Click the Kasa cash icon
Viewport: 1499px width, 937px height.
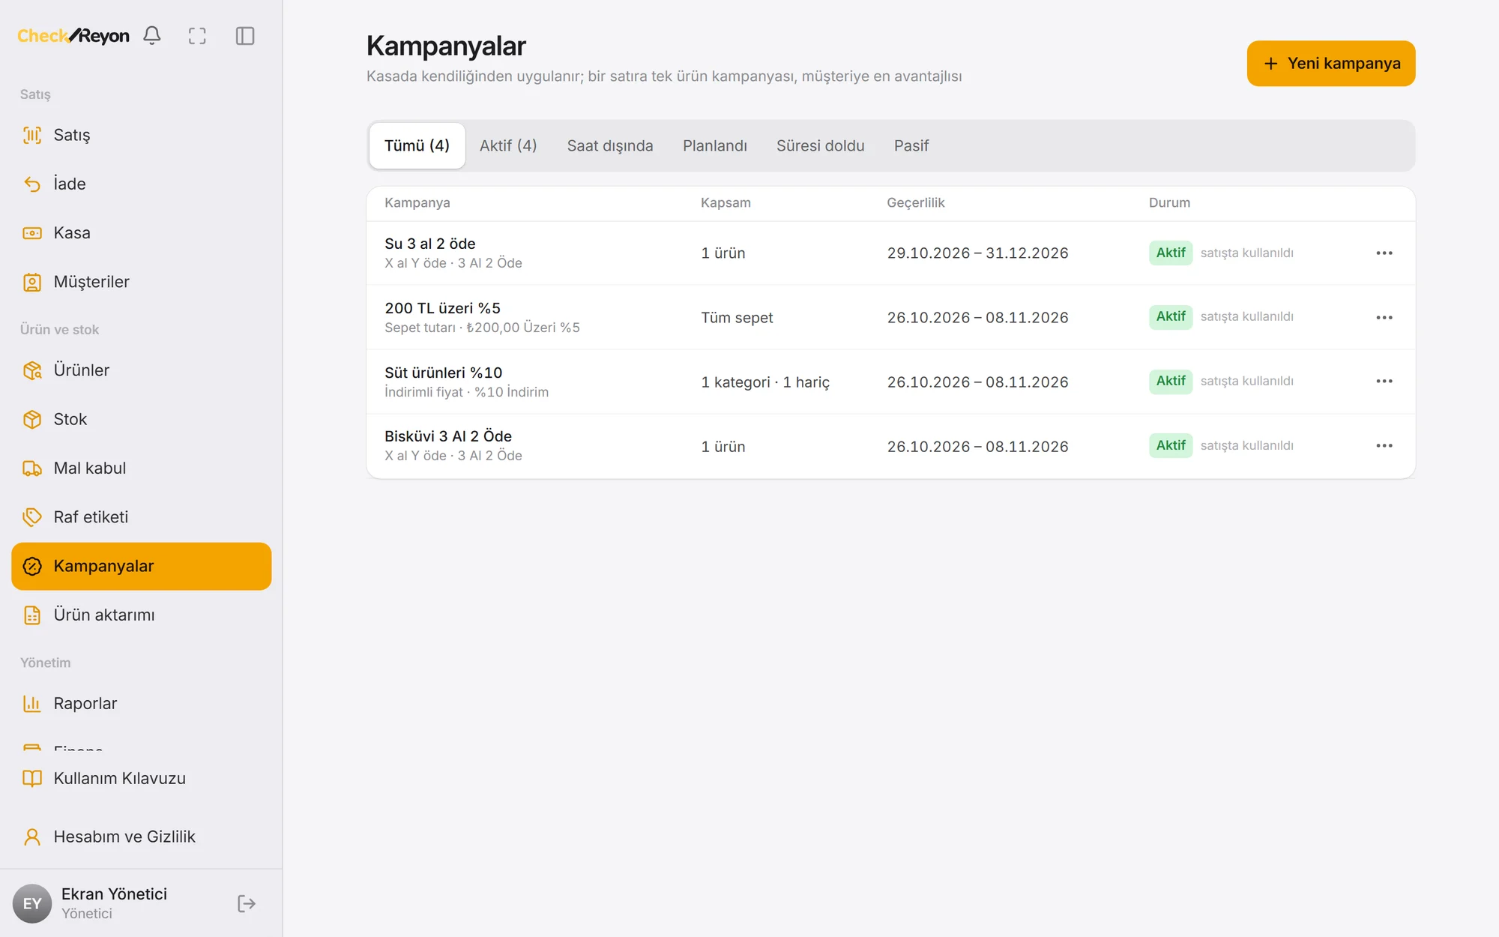(x=32, y=233)
